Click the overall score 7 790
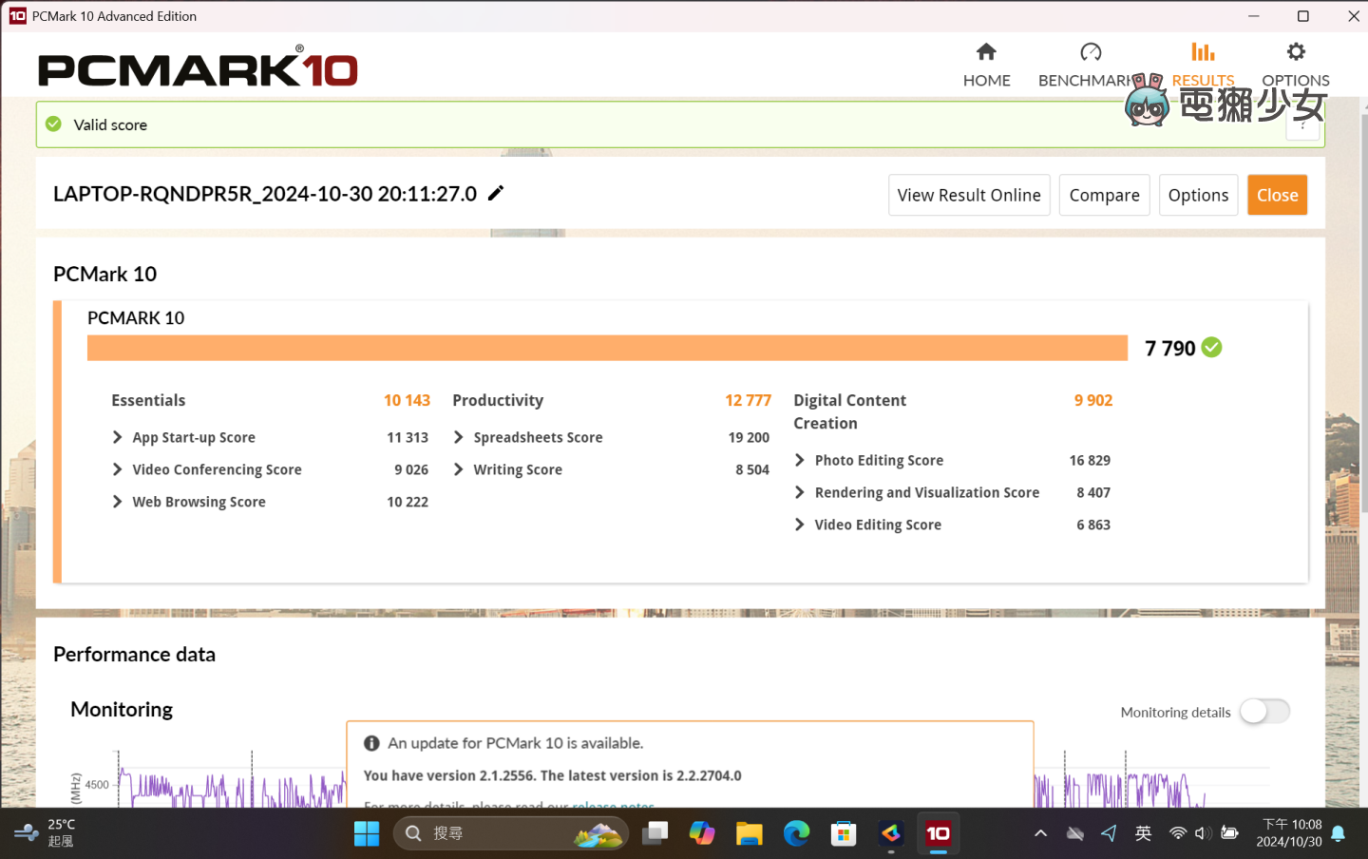Viewport: 1368px width, 859px height. pos(1169,349)
